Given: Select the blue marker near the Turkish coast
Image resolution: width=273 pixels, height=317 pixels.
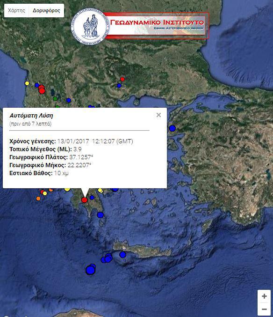Looking at the screenshot, I should (172, 128).
